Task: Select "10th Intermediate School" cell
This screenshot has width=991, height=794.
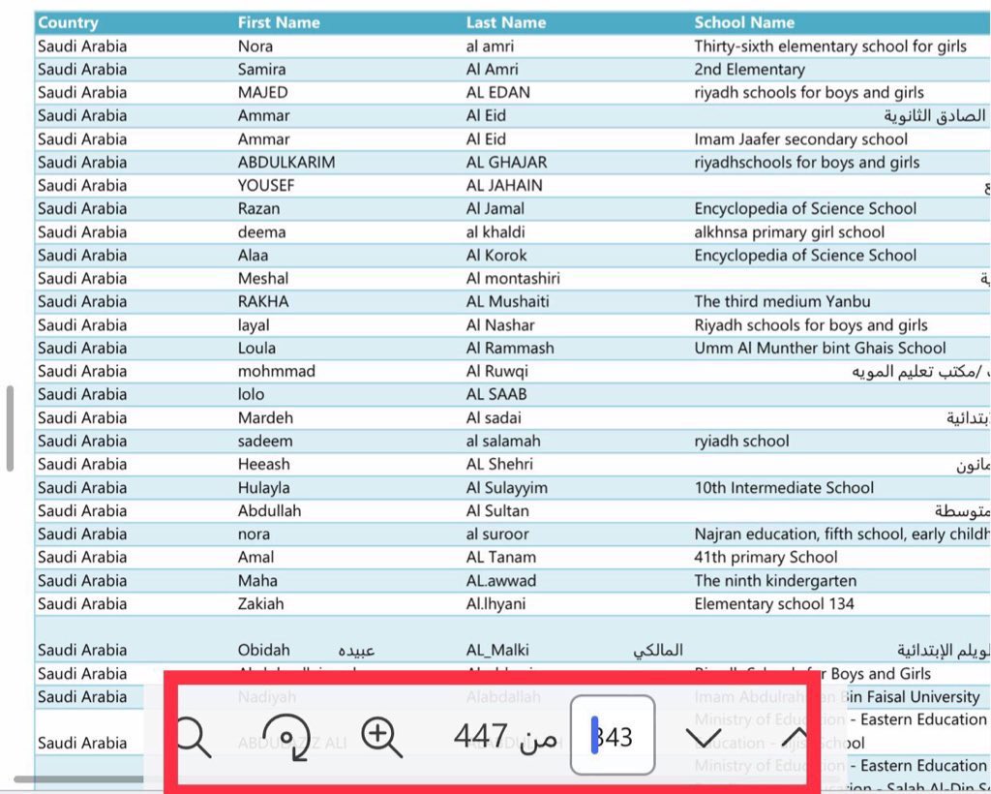Action: (x=784, y=487)
